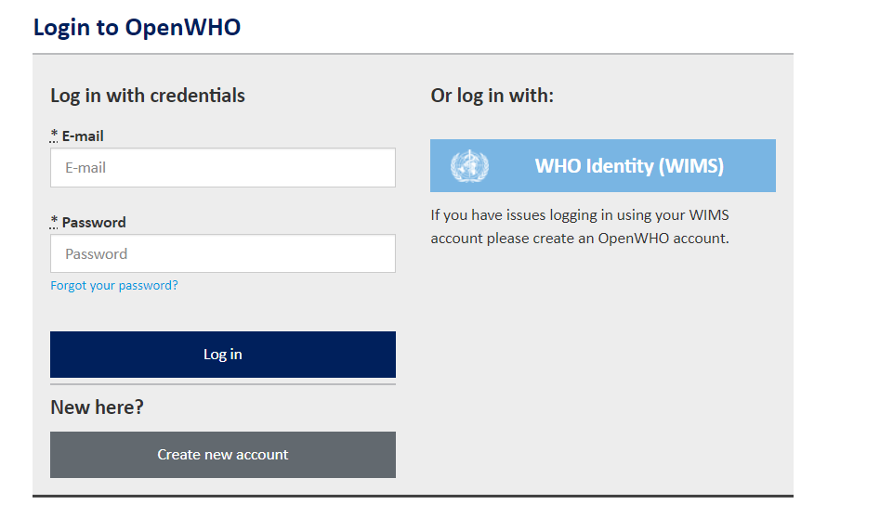Focus the Password input field

[223, 253]
